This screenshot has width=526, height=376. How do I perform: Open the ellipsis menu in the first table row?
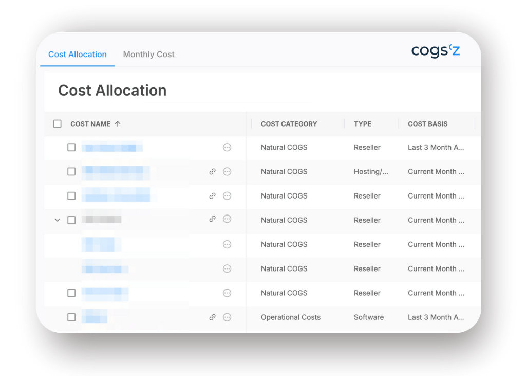(227, 148)
